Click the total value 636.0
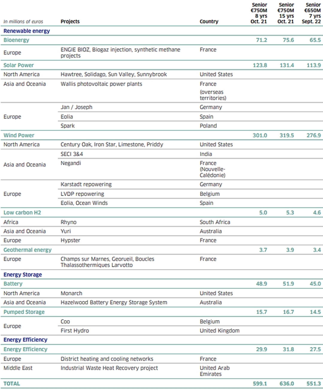Screen dimensions: 323x389 coord(287,383)
